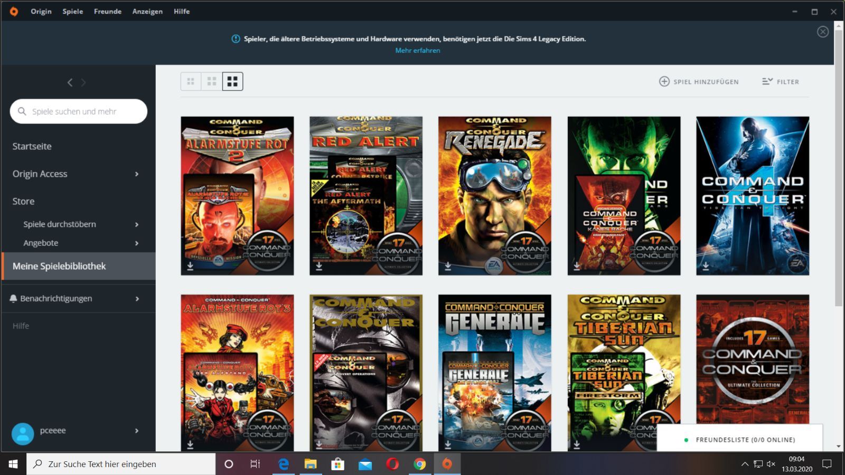
Task: Click the Mehr erfahren link
Action: [418, 50]
